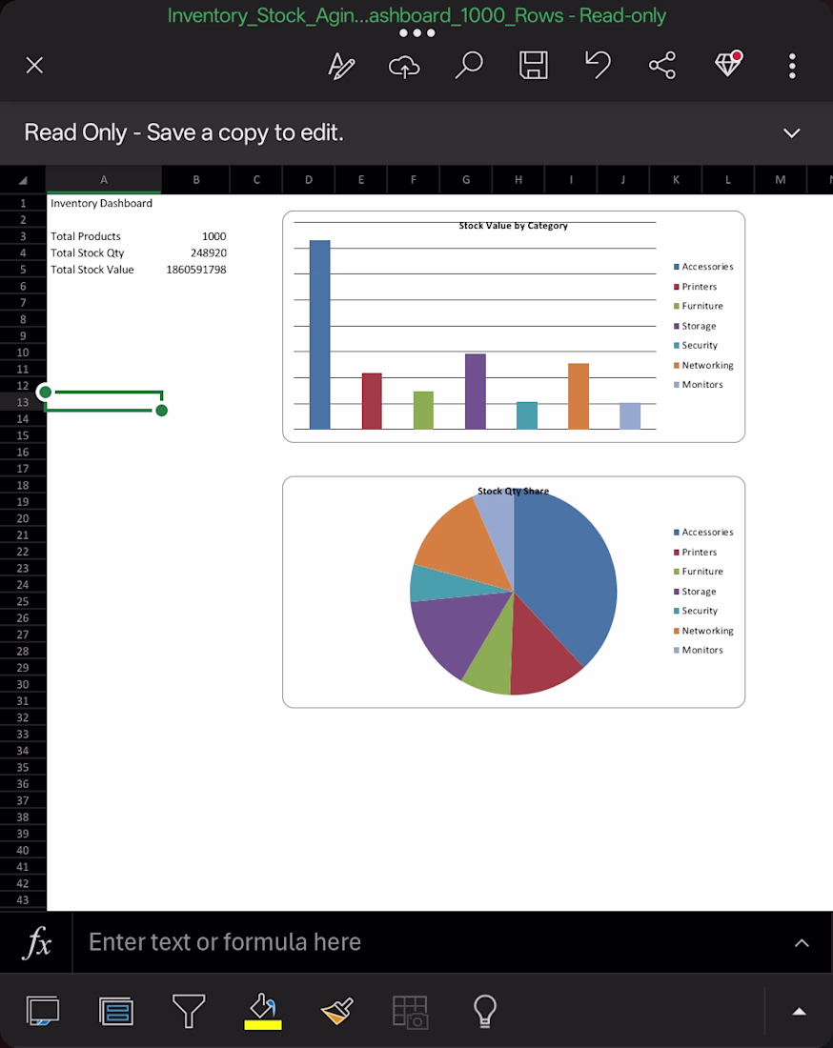
Task: Select column K header
Action: pos(676,180)
